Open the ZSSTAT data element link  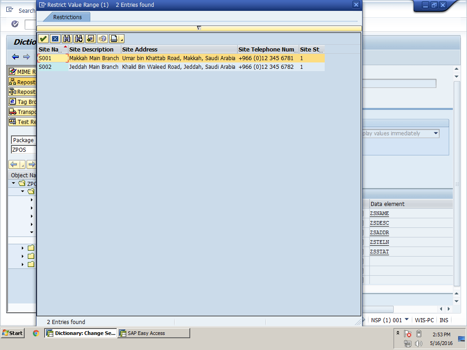pyautogui.click(x=379, y=252)
